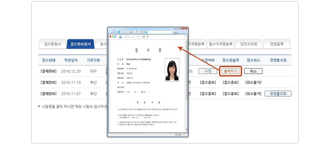Switch to the 접수완료원서 tab

80,44
